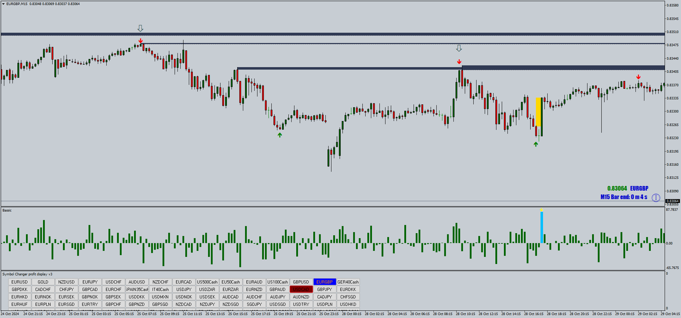Click the leftmost green buy arrow

pyautogui.click(x=280, y=135)
